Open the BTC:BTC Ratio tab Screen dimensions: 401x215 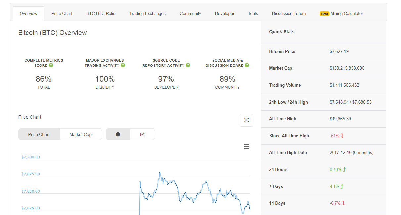click(x=101, y=14)
